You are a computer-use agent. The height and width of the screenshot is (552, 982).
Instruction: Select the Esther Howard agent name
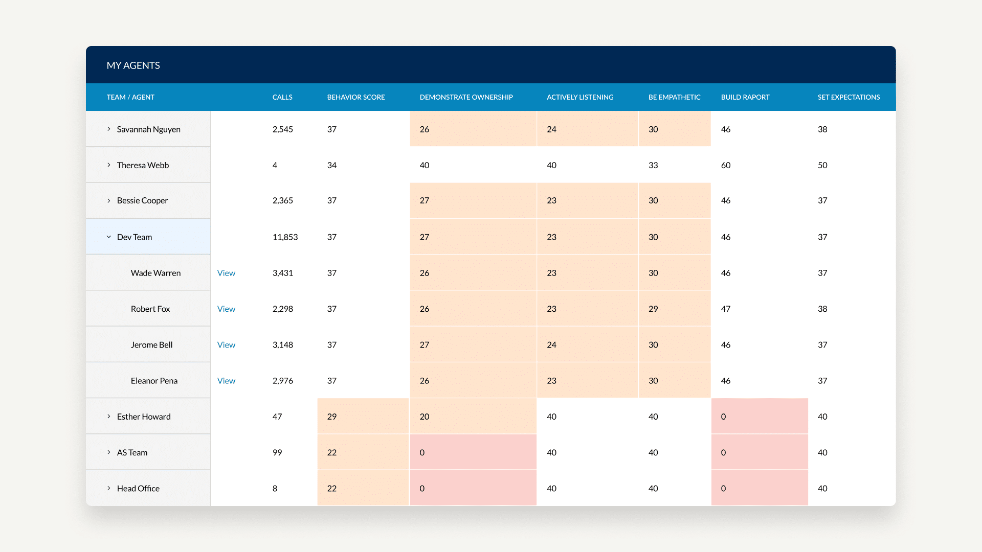pyautogui.click(x=144, y=417)
